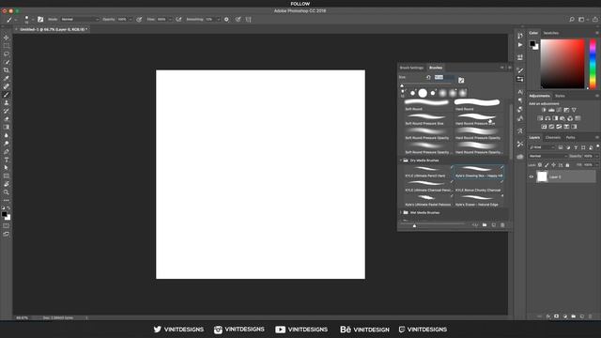
Task: Open brush blending Mode dropdown
Action: (80, 19)
